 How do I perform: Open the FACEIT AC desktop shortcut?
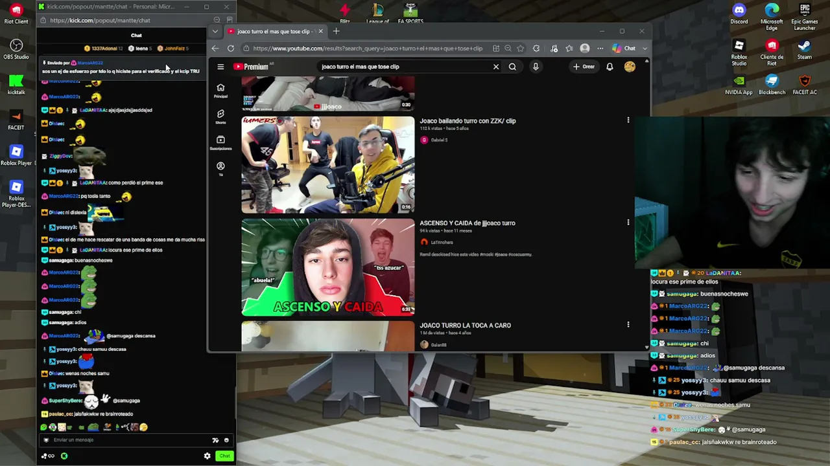(805, 85)
